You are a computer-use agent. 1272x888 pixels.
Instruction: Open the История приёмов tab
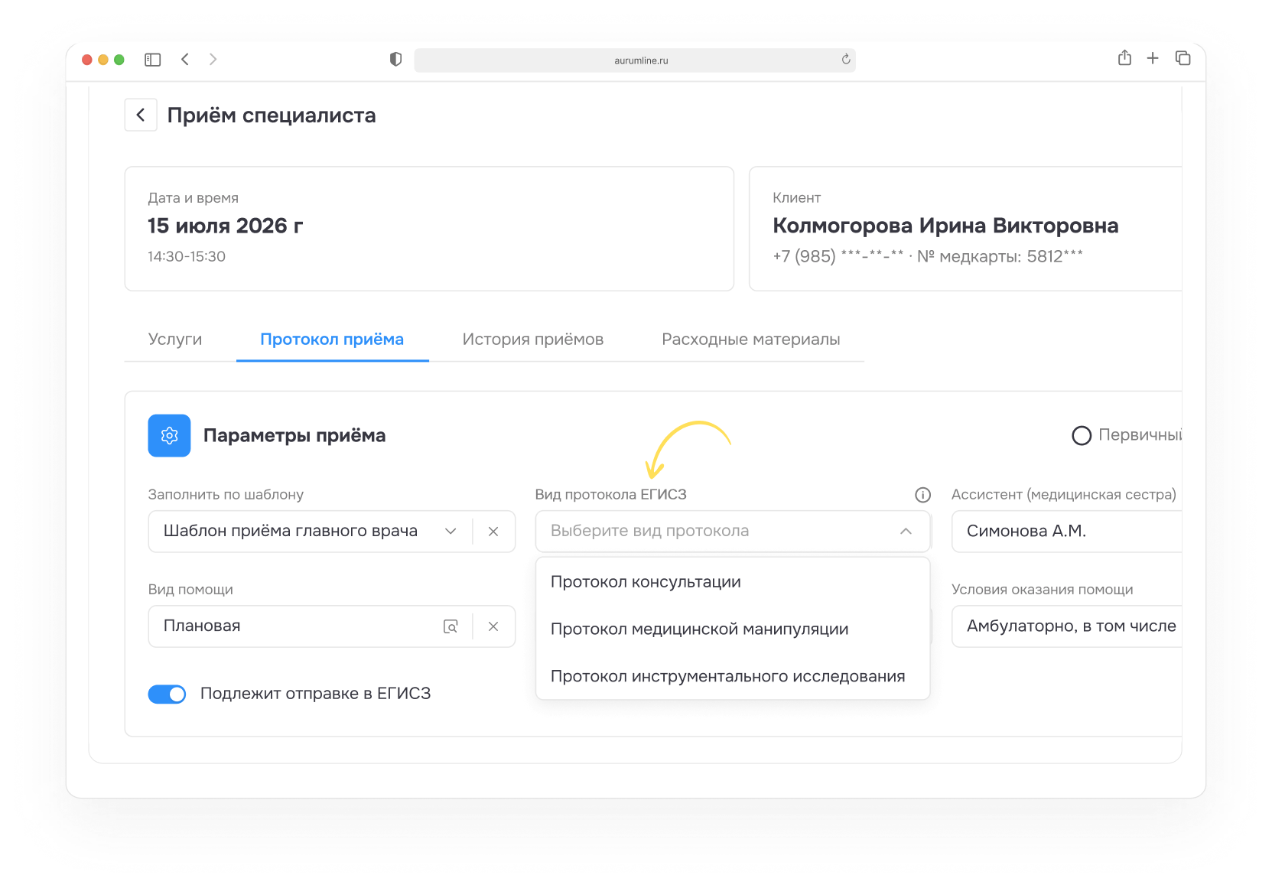click(x=533, y=340)
